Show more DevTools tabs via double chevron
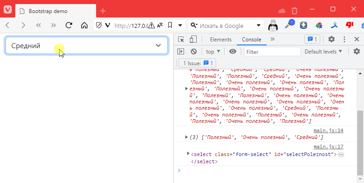364x183 pixels. pos(272,40)
